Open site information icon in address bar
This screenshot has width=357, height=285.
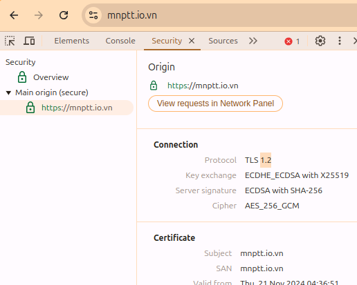pos(93,15)
